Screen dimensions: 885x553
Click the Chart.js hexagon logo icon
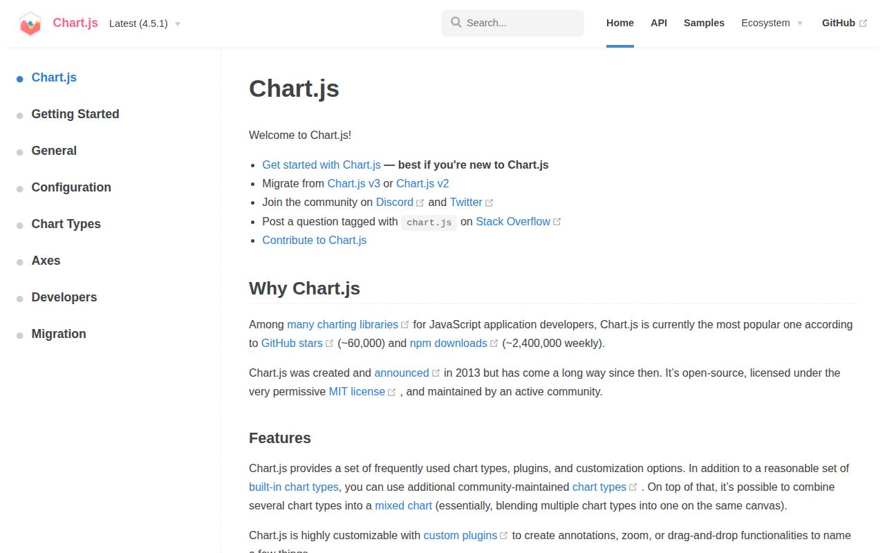[x=30, y=24]
